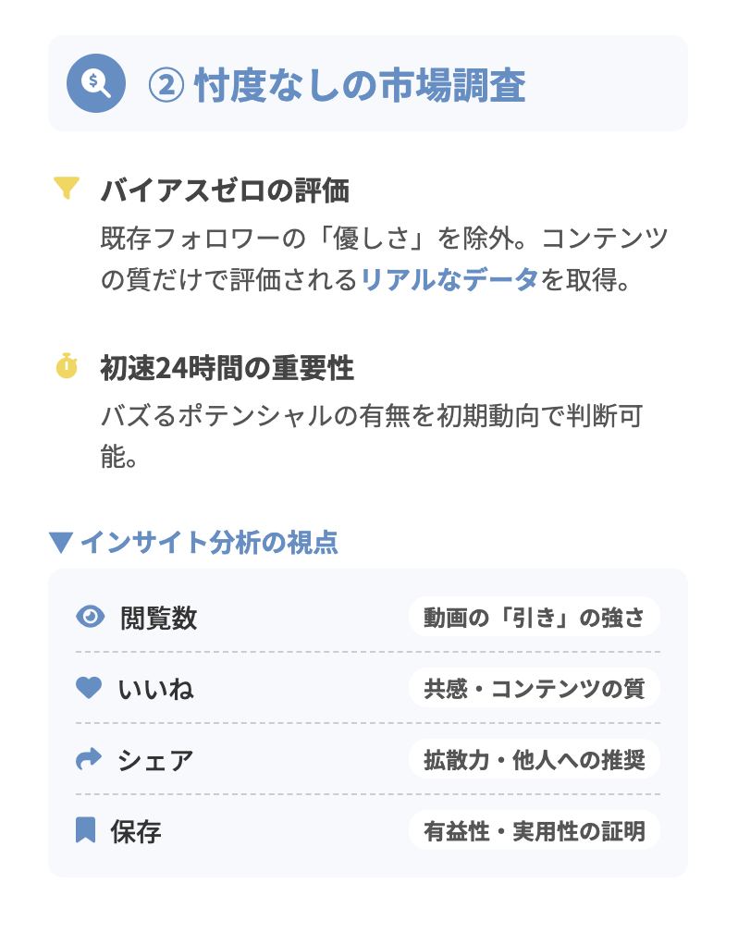Click the 初速24時間の重要性 heading

(227, 368)
